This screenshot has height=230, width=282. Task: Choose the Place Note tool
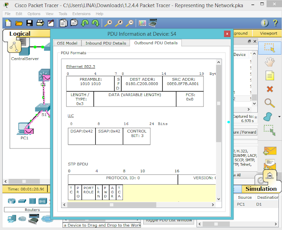[270, 75]
